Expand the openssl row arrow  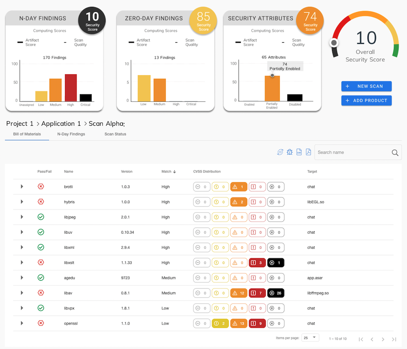[x=22, y=323]
